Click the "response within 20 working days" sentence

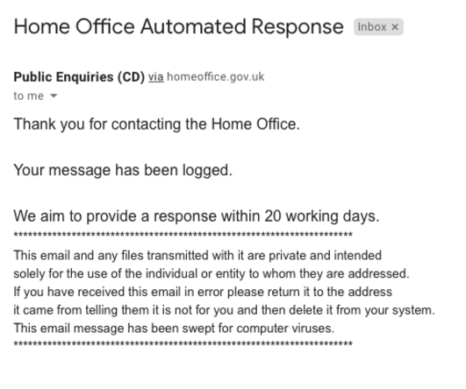tap(197, 216)
